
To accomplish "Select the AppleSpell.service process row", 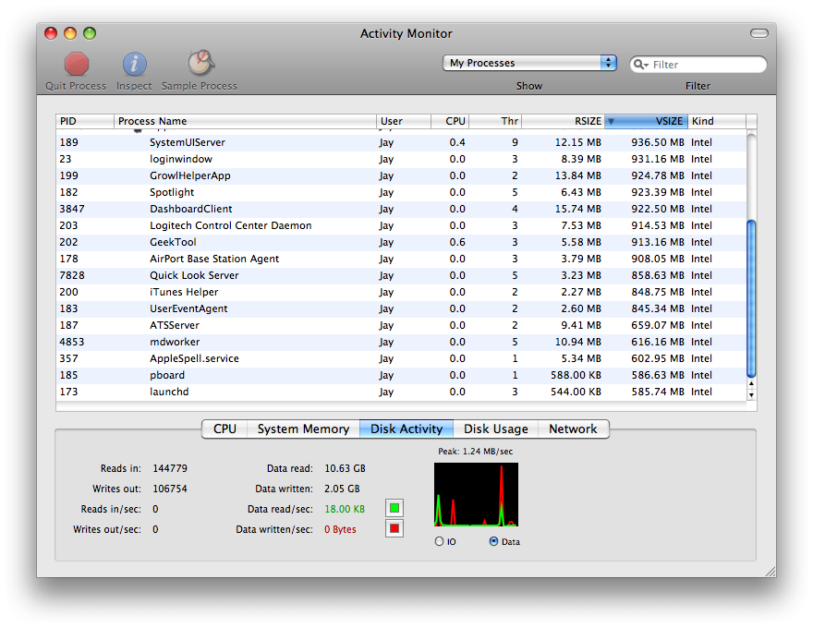I will pyautogui.click(x=401, y=358).
